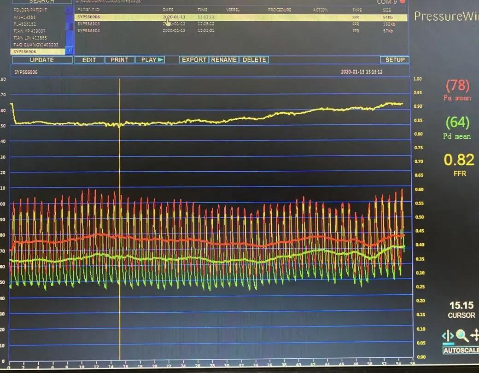
Task: Click EDIT for the selected recording
Action: (89, 60)
